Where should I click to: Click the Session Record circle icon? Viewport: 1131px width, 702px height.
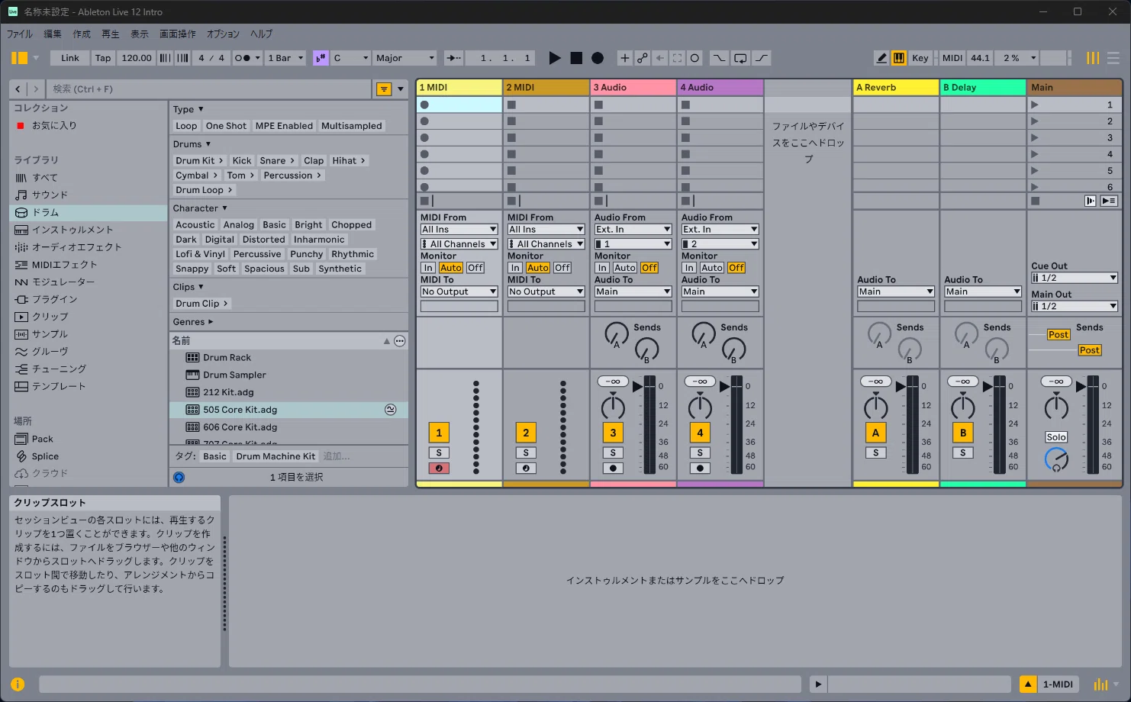tap(694, 58)
